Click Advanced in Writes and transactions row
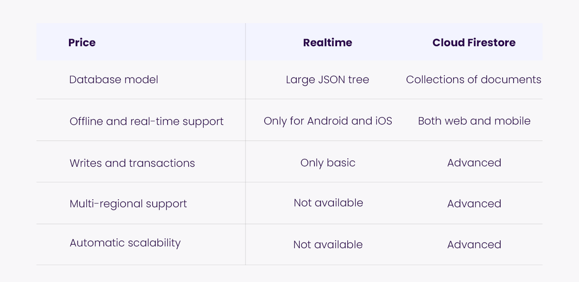This screenshot has height=282, width=579. coord(474,163)
